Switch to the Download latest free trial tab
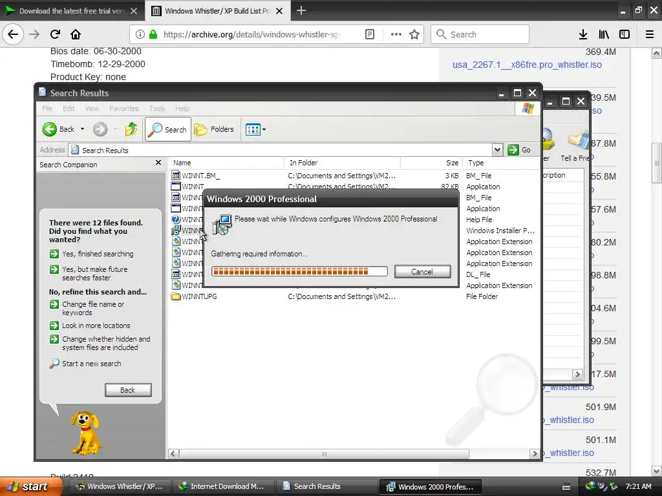 pos(71,11)
